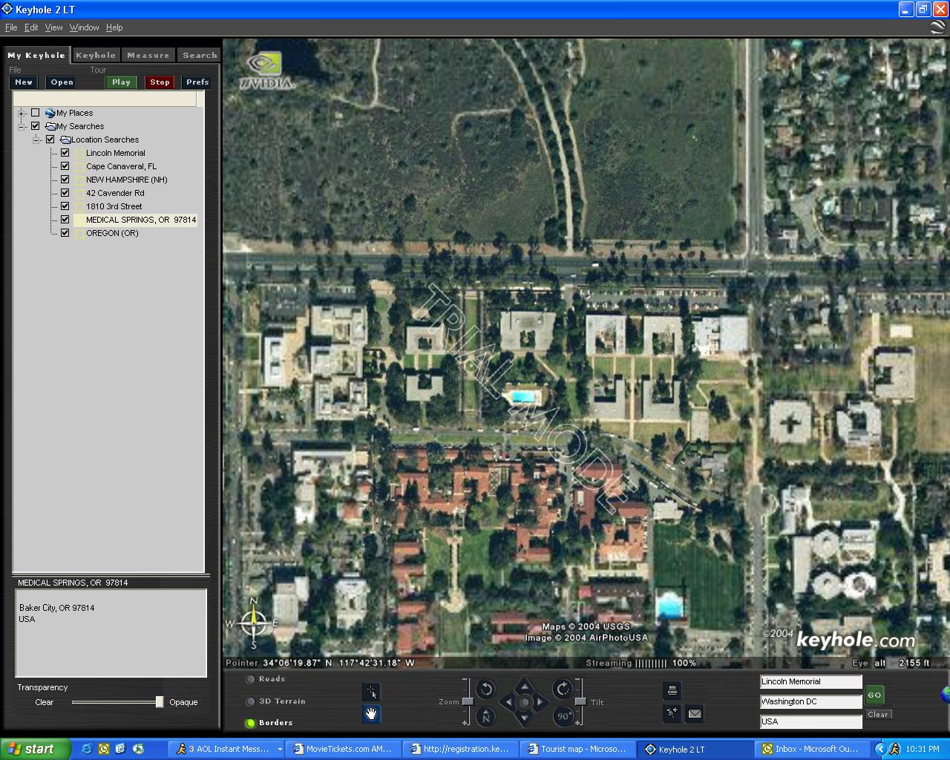950x760 pixels.
Task: Click the Tilt slider handle
Action: (580, 701)
